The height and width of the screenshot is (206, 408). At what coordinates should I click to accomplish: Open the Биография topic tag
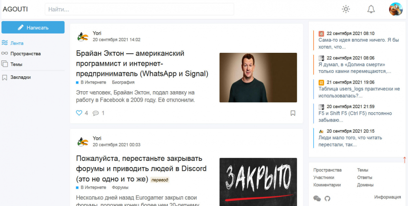point(123,82)
